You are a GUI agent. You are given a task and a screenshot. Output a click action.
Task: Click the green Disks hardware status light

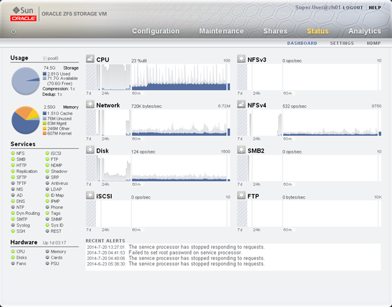coord(13,258)
